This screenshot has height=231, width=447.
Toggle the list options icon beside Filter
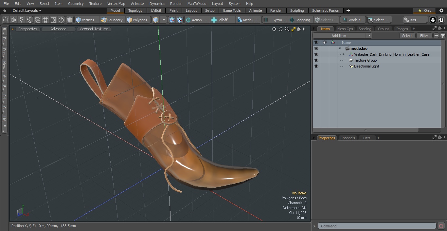[x=436, y=36]
